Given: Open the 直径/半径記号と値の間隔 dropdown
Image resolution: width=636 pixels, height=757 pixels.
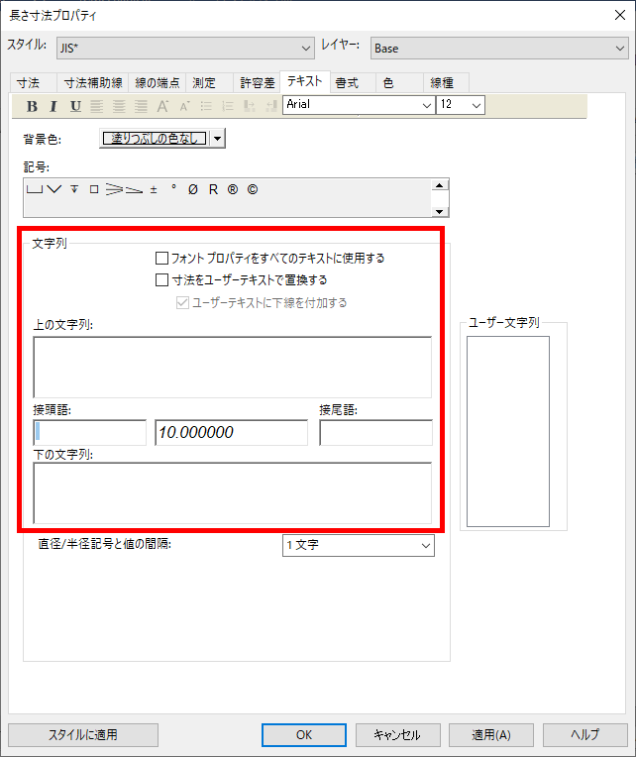Looking at the screenshot, I should 358,545.
